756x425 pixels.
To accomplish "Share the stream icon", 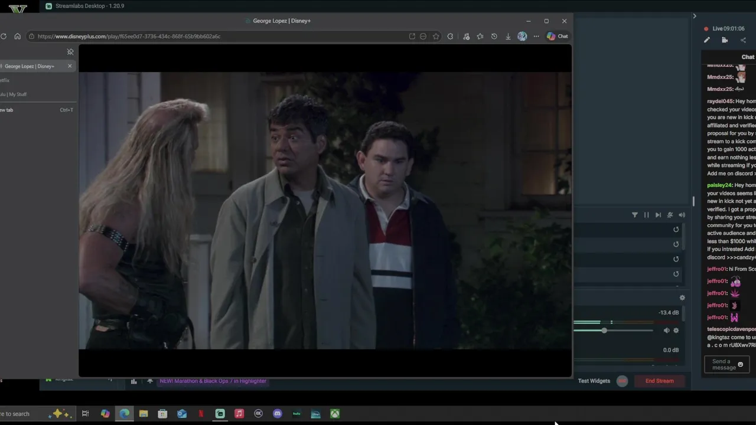I will 743,40.
